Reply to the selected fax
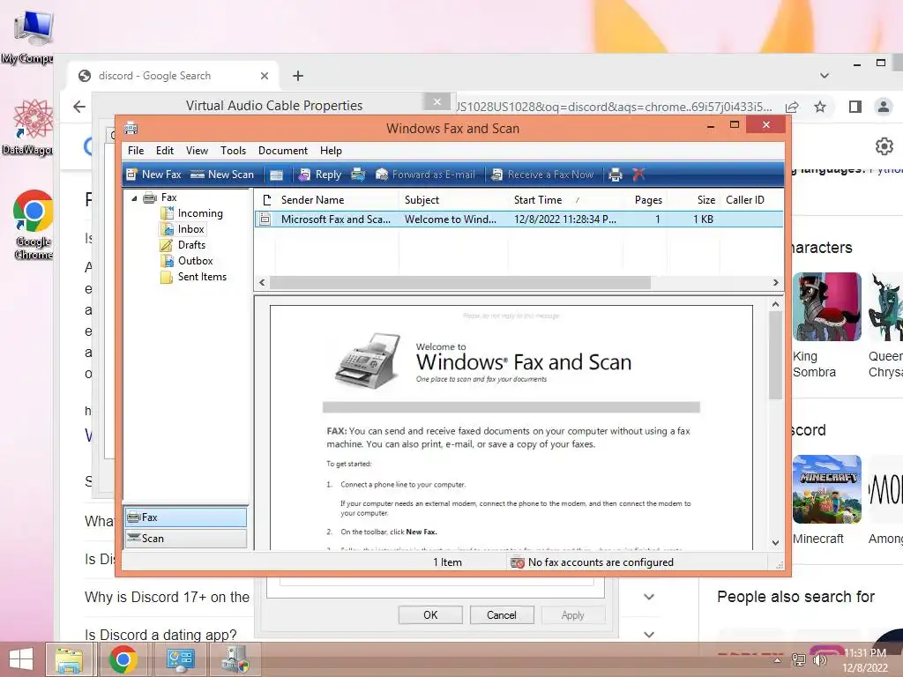 click(320, 175)
